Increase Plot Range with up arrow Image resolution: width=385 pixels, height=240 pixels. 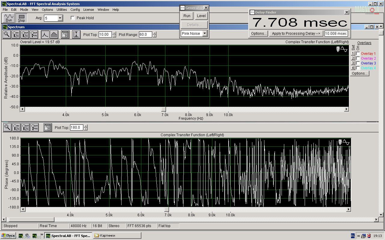coord(154,33)
